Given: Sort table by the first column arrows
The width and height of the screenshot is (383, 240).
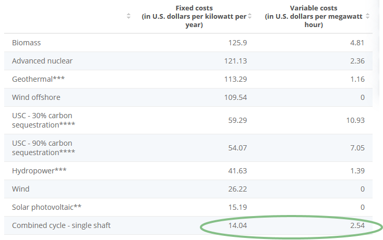Looking at the screenshot, I should (129, 17).
